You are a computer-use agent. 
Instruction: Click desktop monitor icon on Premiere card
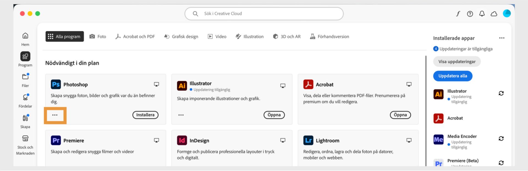156,140
